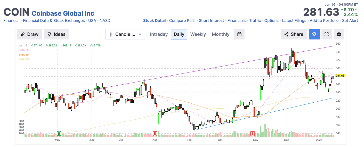The height and width of the screenshot is (147, 364).
Task: Select the Daily timeframe
Action: (179, 34)
